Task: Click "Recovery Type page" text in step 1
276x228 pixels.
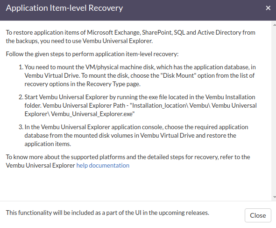Action: [x=113, y=84]
